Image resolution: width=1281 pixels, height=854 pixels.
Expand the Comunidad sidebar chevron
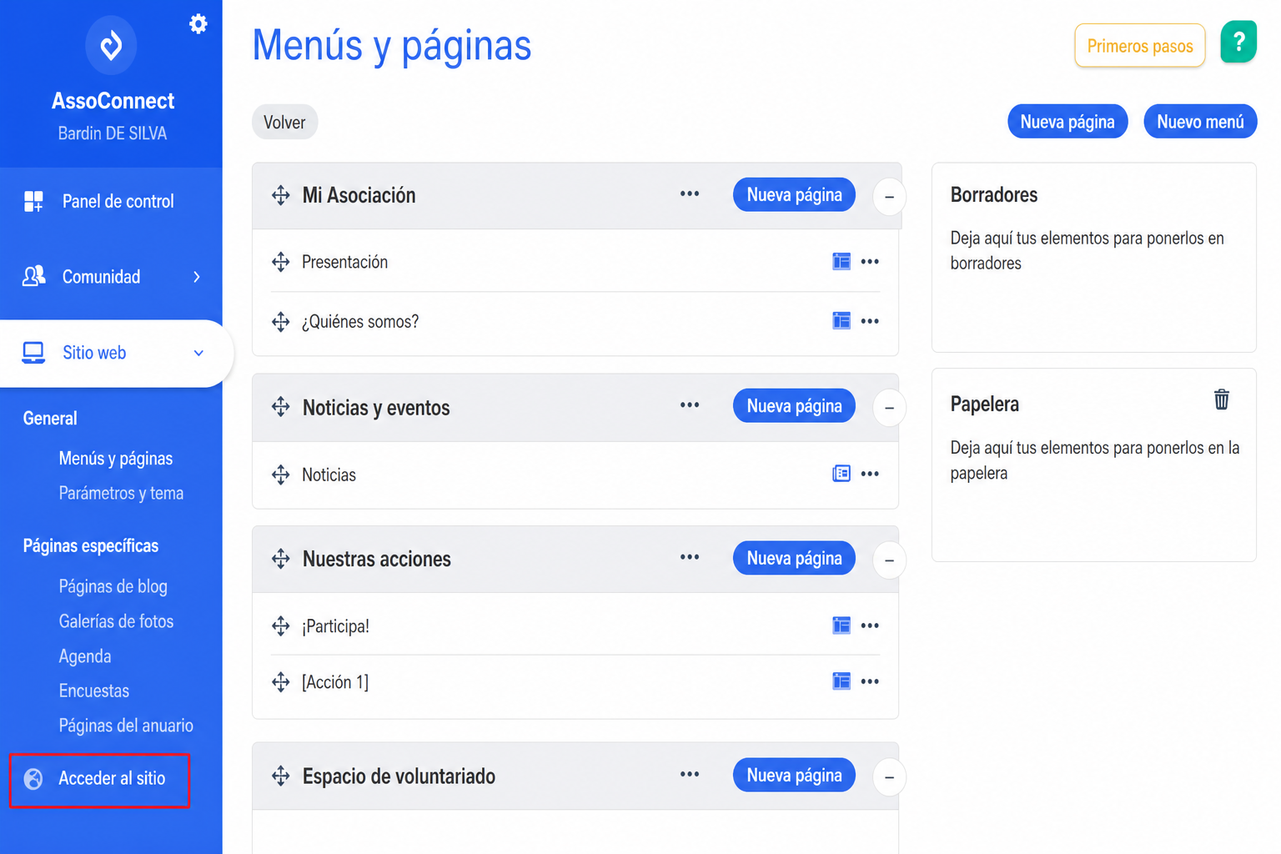pos(197,277)
